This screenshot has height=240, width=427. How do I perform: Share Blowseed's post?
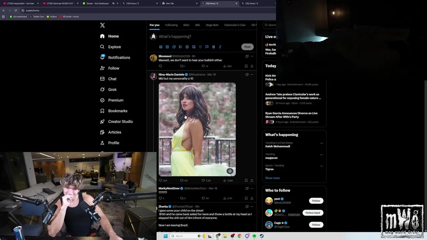coord(252,66)
